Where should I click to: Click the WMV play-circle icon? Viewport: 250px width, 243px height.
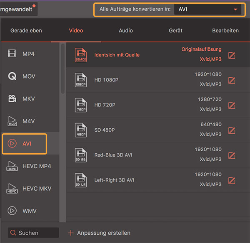[x=12, y=211]
